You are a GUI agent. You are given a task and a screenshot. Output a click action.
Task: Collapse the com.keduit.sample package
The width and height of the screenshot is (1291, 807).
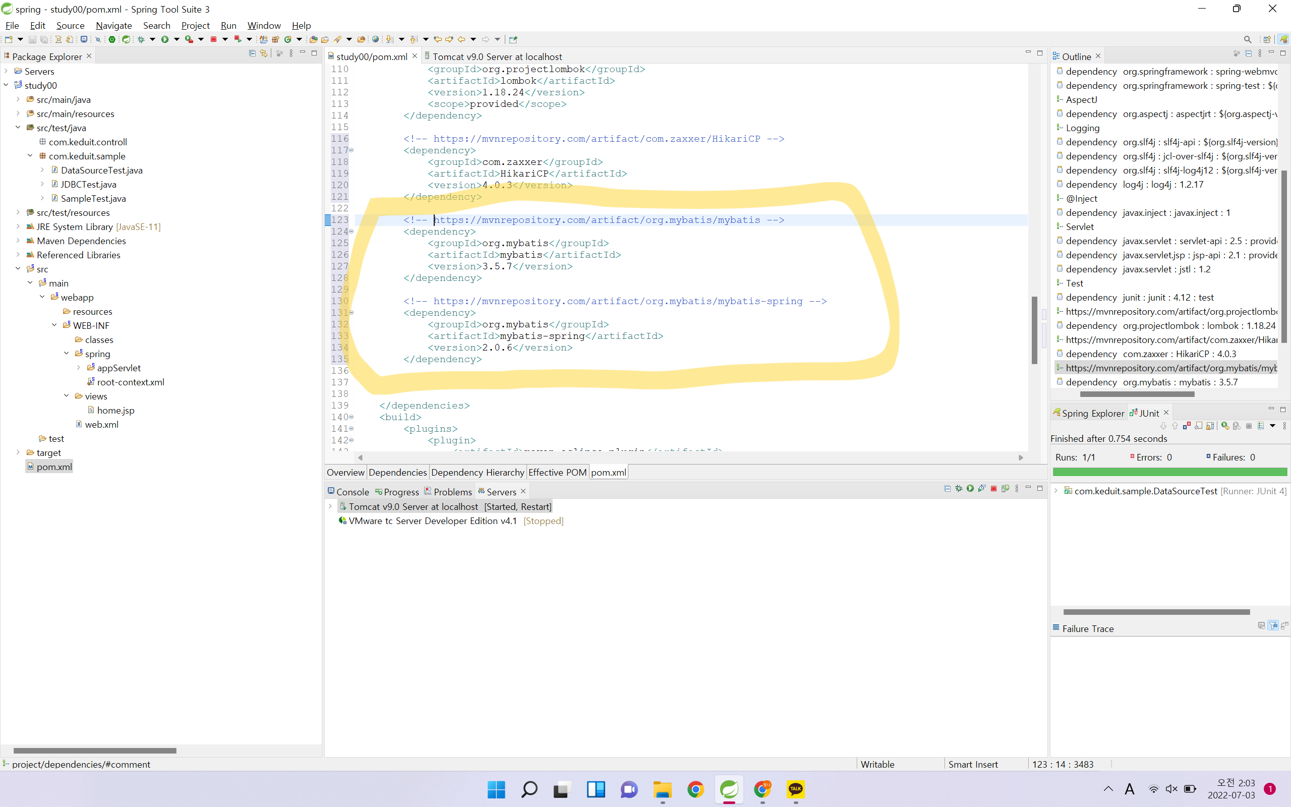click(30, 156)
